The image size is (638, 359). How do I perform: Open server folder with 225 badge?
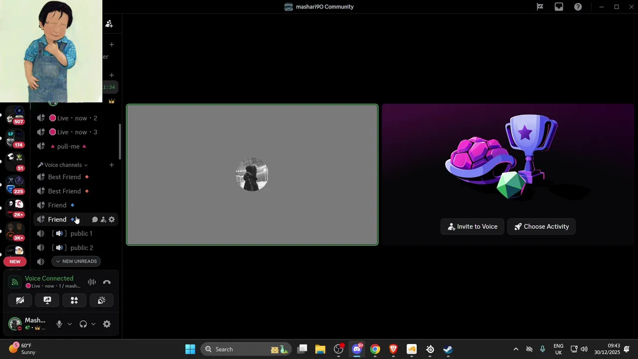15,185
